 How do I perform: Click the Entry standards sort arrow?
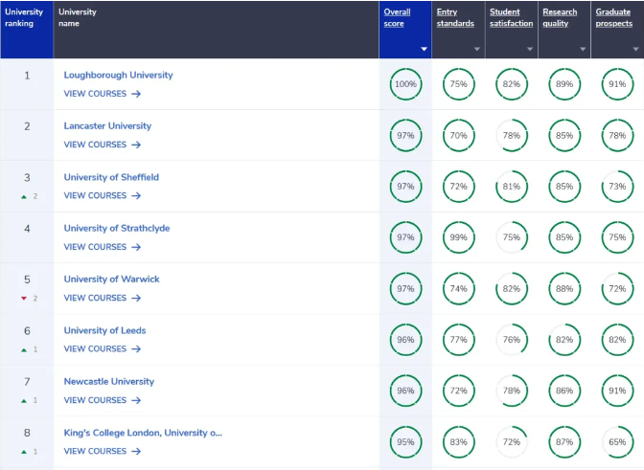[477, 49]
